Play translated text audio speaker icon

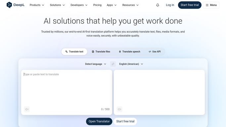pyautogui.click(x=119, y=109)
